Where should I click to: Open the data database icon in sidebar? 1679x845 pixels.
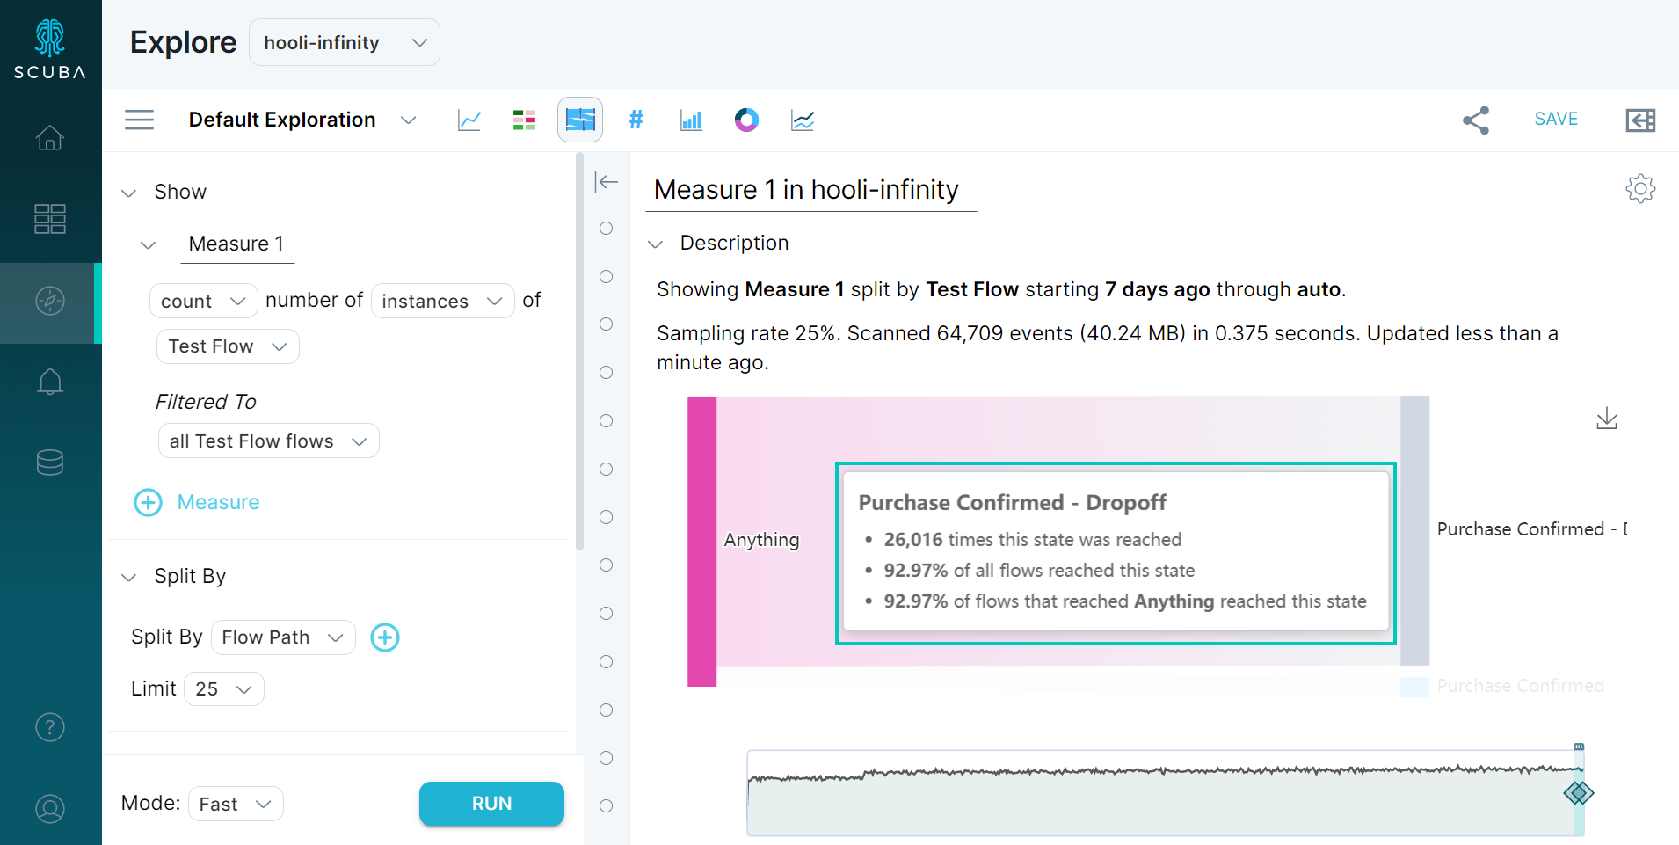tap(50, 463)
